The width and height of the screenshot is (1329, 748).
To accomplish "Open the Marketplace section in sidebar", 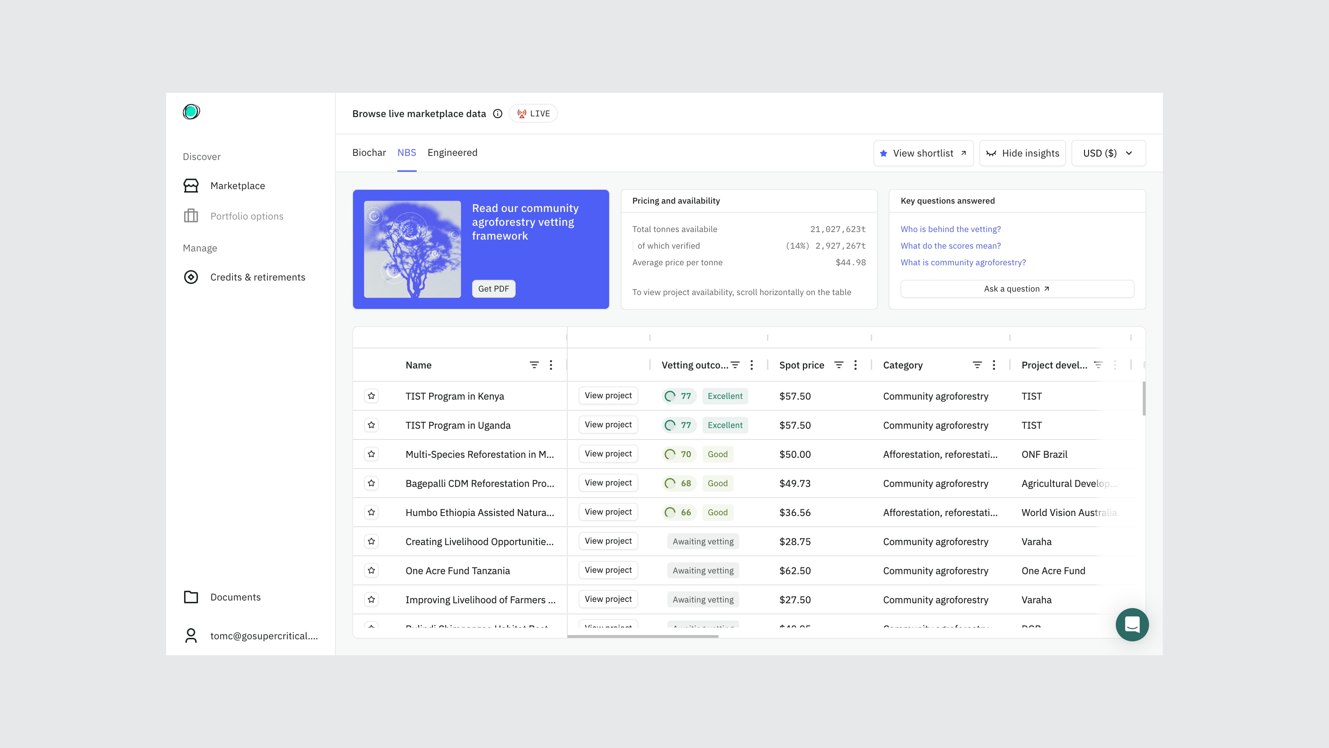I will pyautogui.click(x=237, y=185).
